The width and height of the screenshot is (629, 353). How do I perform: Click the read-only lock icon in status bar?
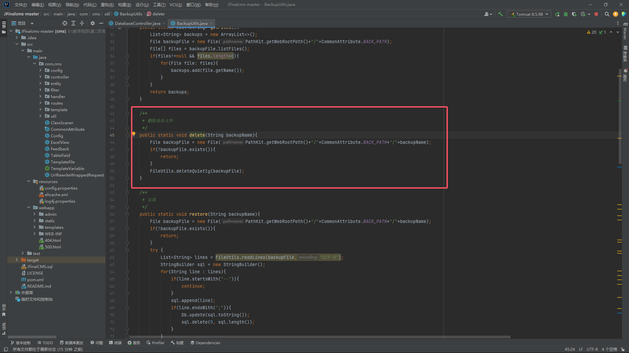tap(622, 349)
